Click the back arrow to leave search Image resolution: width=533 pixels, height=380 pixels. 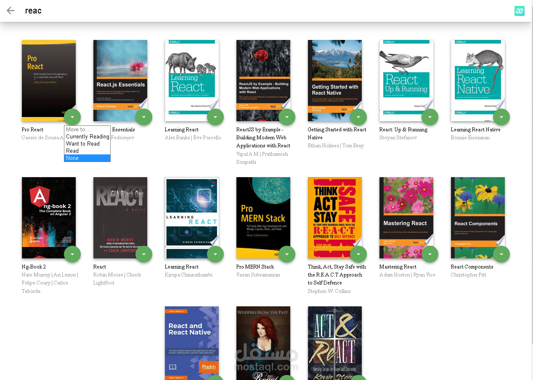coord(11,11)
